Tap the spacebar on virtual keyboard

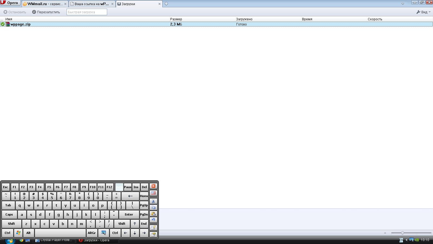coord(60,233)
